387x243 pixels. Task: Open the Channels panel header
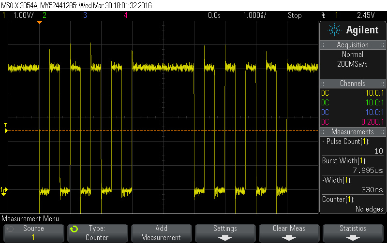353,84
